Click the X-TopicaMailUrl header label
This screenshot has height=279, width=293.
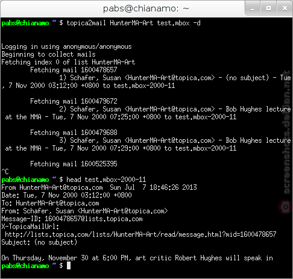(30, 227)
